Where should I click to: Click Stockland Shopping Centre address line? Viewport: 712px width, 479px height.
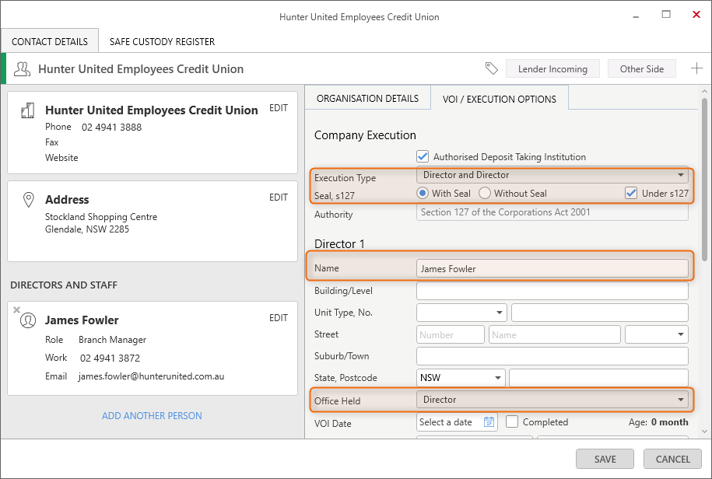point(101,217)
